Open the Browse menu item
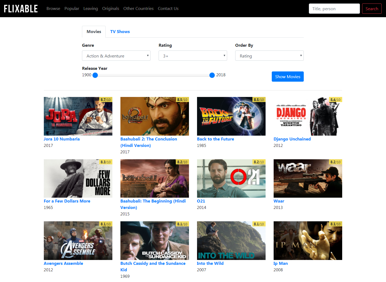The height and width of the screenshot is (282, 386). (x=53, y=8)
